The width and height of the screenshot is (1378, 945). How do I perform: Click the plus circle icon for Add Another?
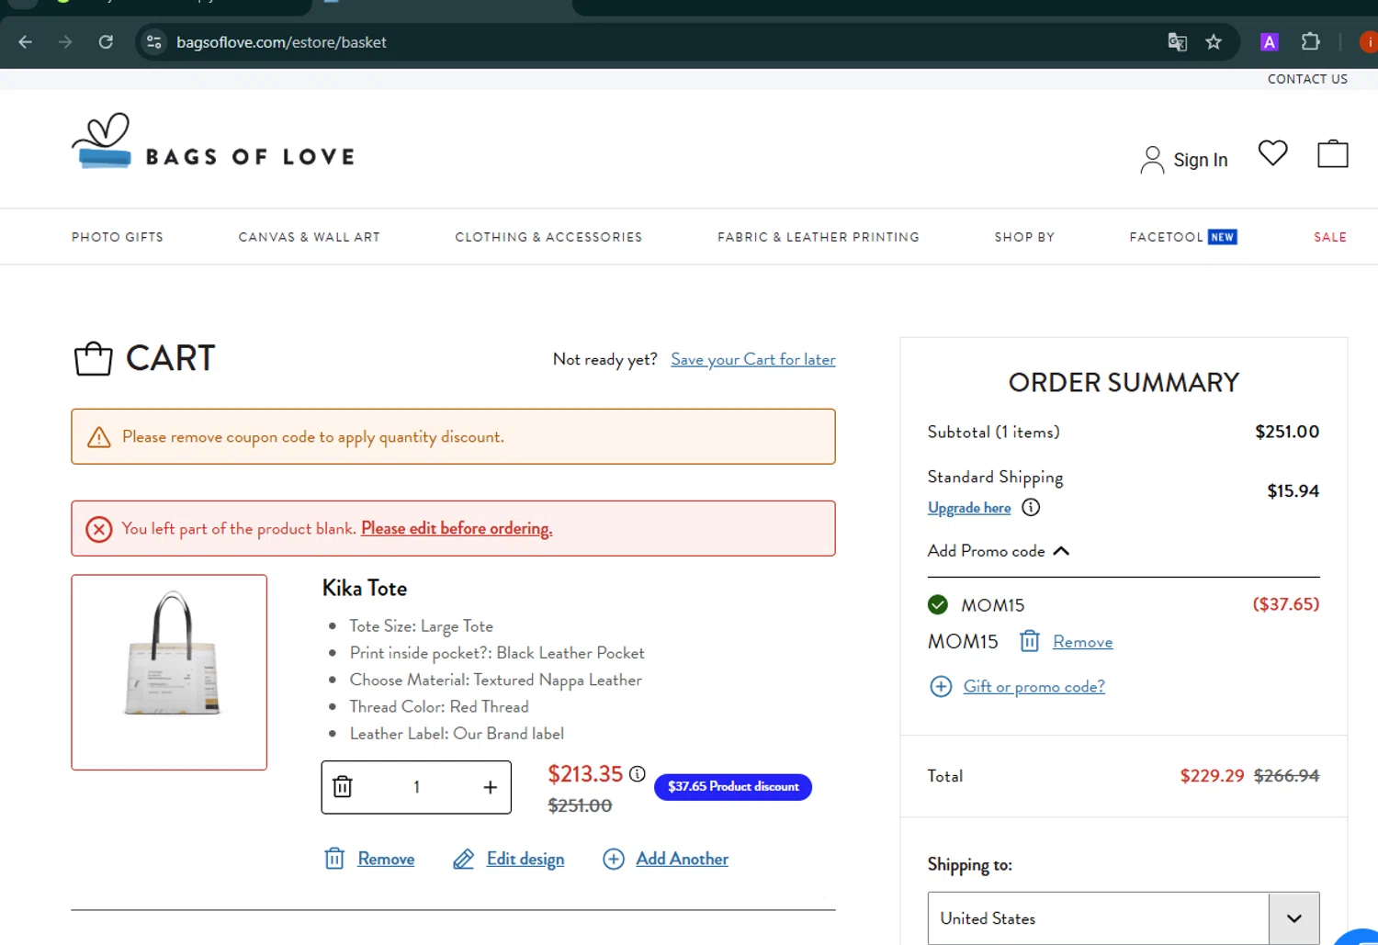point(613,859)
